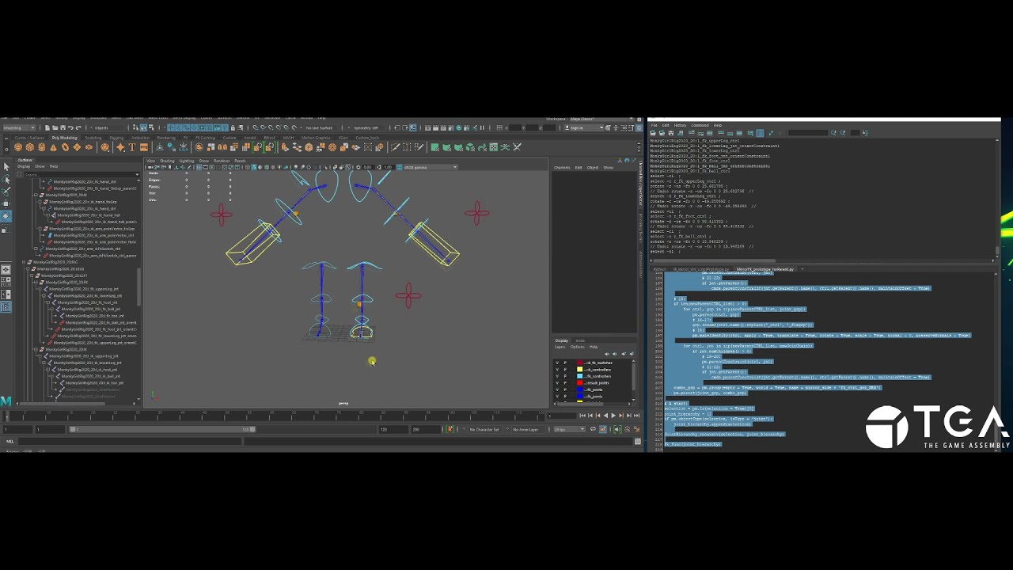Click the Pause rendering icon in status line
Image resolution: width=1013 pixels, height=570 pixels.
tap(482, 127)
